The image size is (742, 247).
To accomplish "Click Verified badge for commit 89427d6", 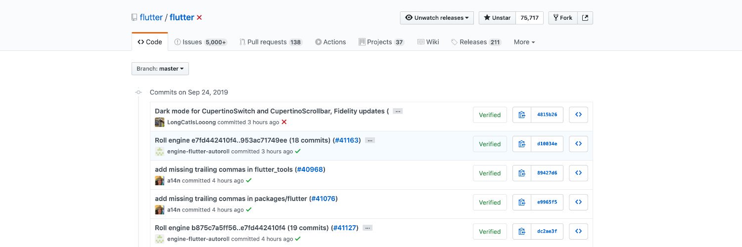I will [490, 173].
